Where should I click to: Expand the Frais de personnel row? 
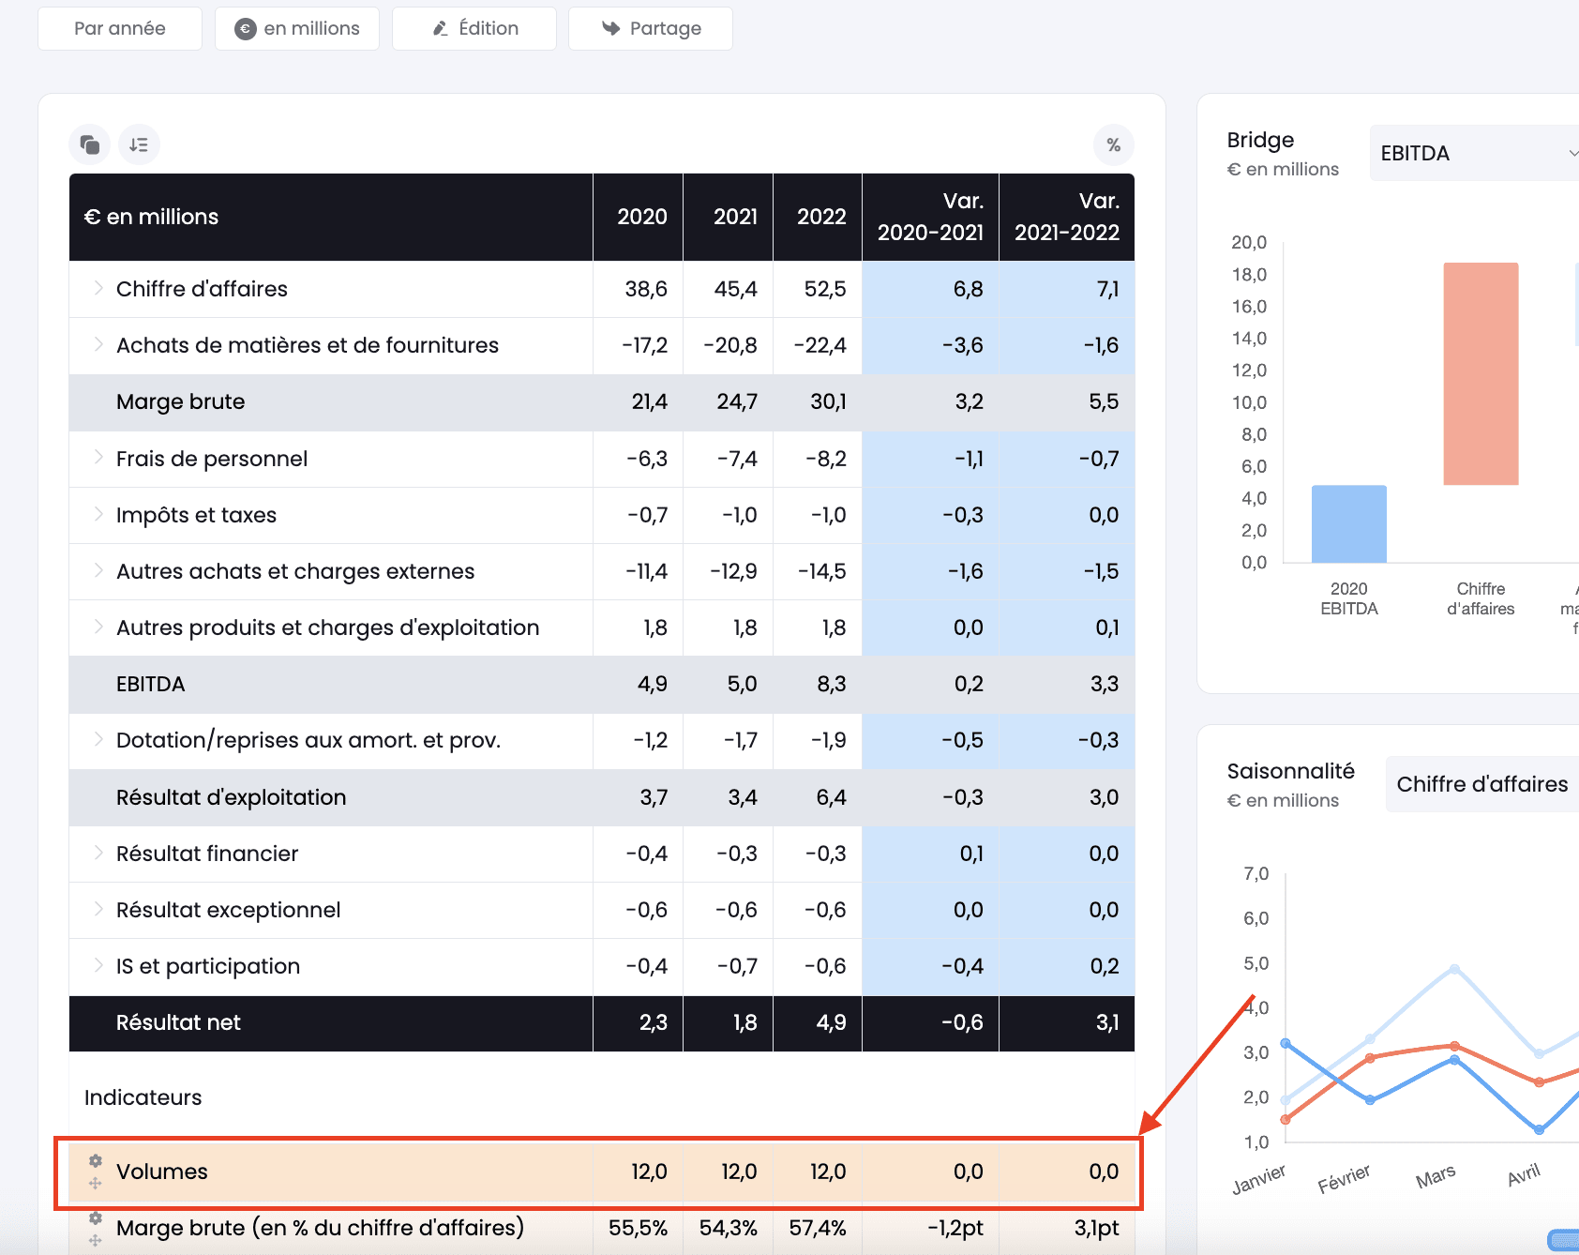pyautogui.click(x=98, y=458)
